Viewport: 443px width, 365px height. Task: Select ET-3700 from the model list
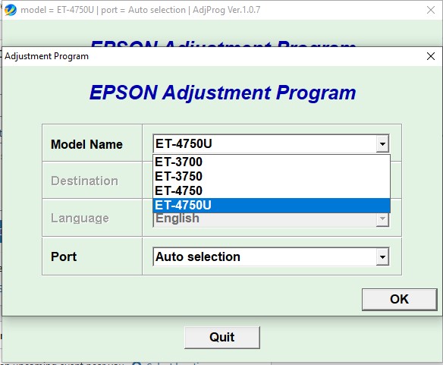272,162
